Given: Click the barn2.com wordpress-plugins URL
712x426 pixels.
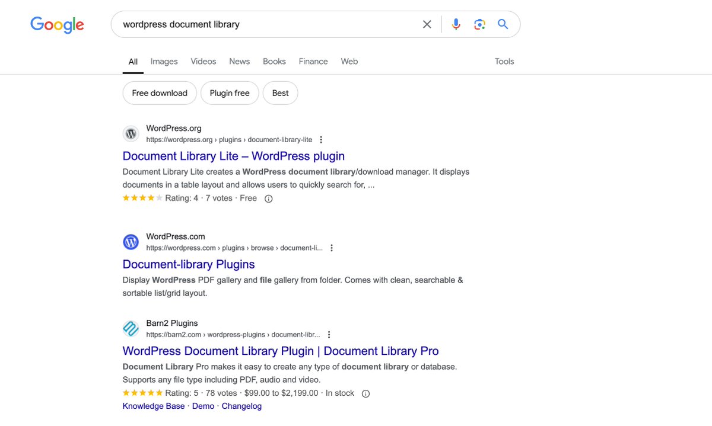Looking at the screenshot, I should 233,335.
